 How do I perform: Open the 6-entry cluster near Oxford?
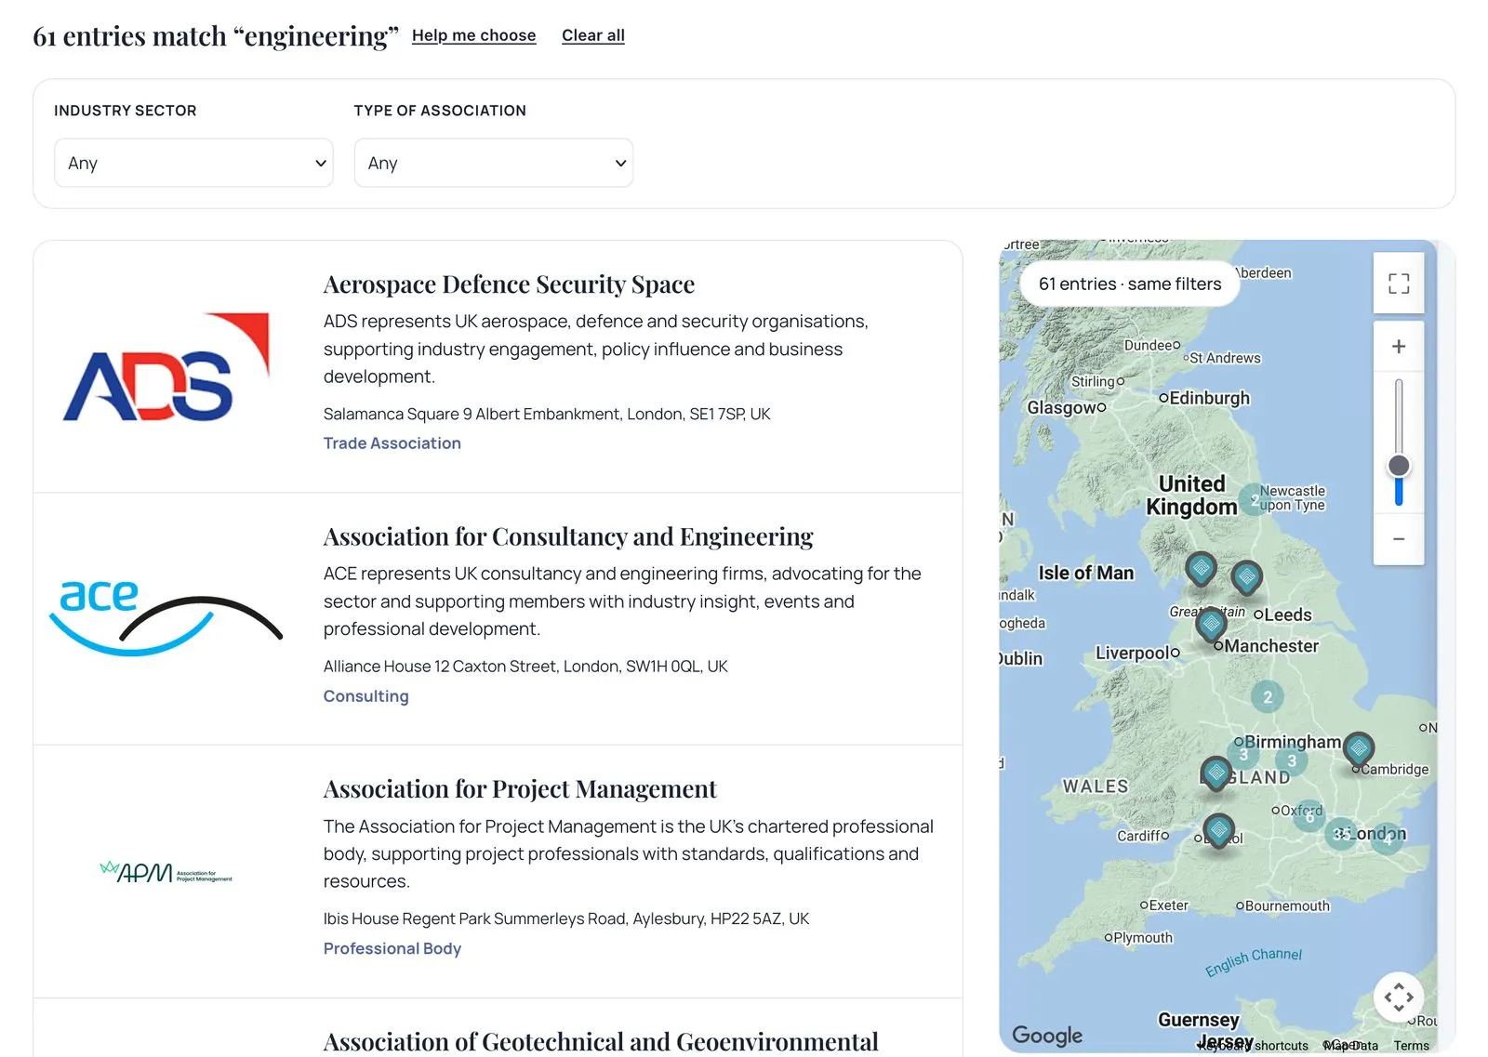1309,816
